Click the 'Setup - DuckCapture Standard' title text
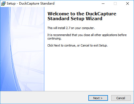This screenshot has height=104, width=134. [31, 3]
